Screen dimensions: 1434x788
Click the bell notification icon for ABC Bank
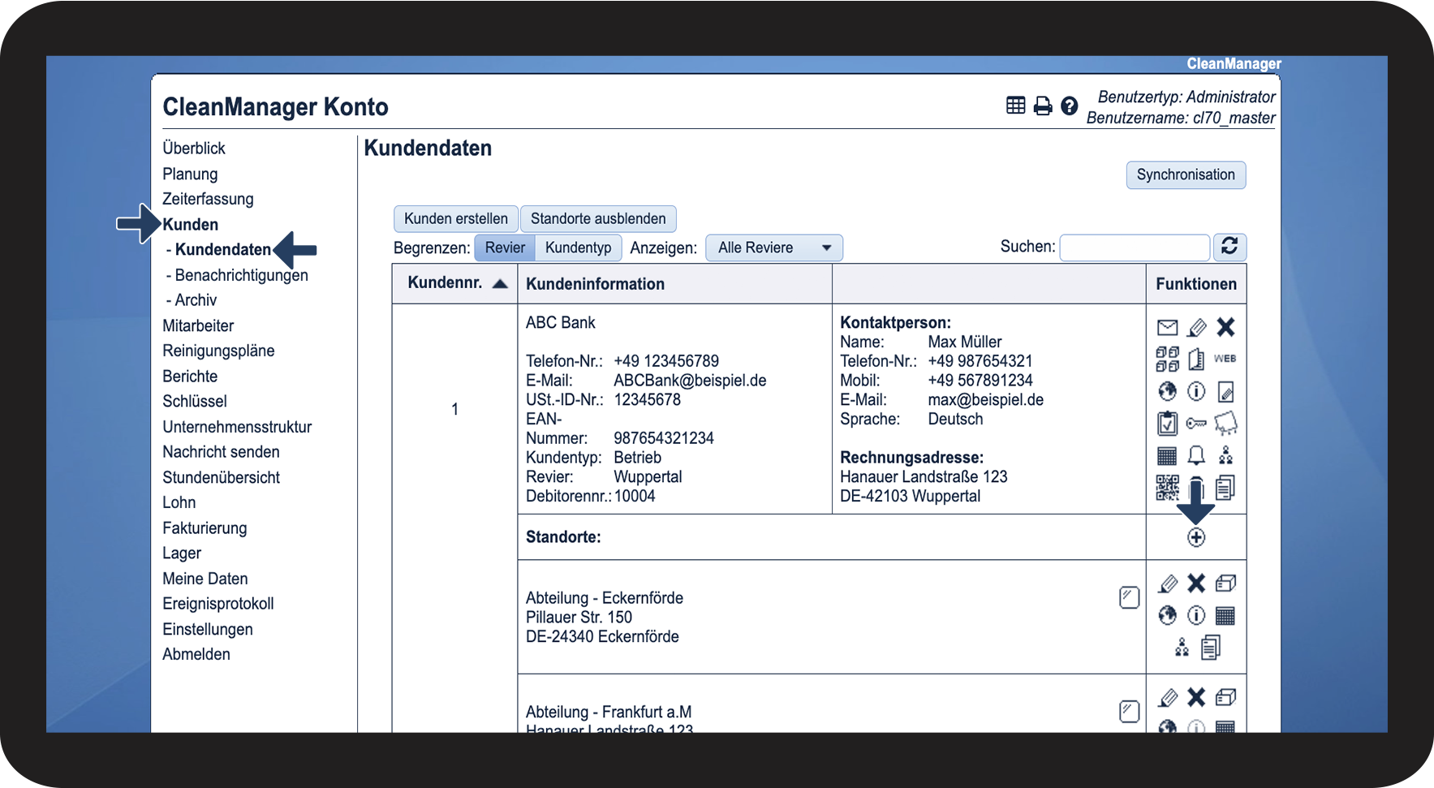(x=1196, y=455)
